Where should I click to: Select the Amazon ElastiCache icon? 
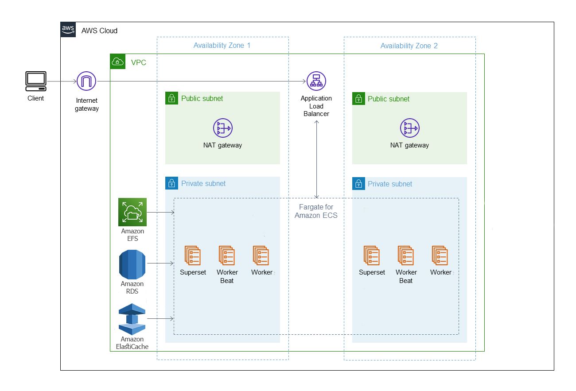coord(132,319)
